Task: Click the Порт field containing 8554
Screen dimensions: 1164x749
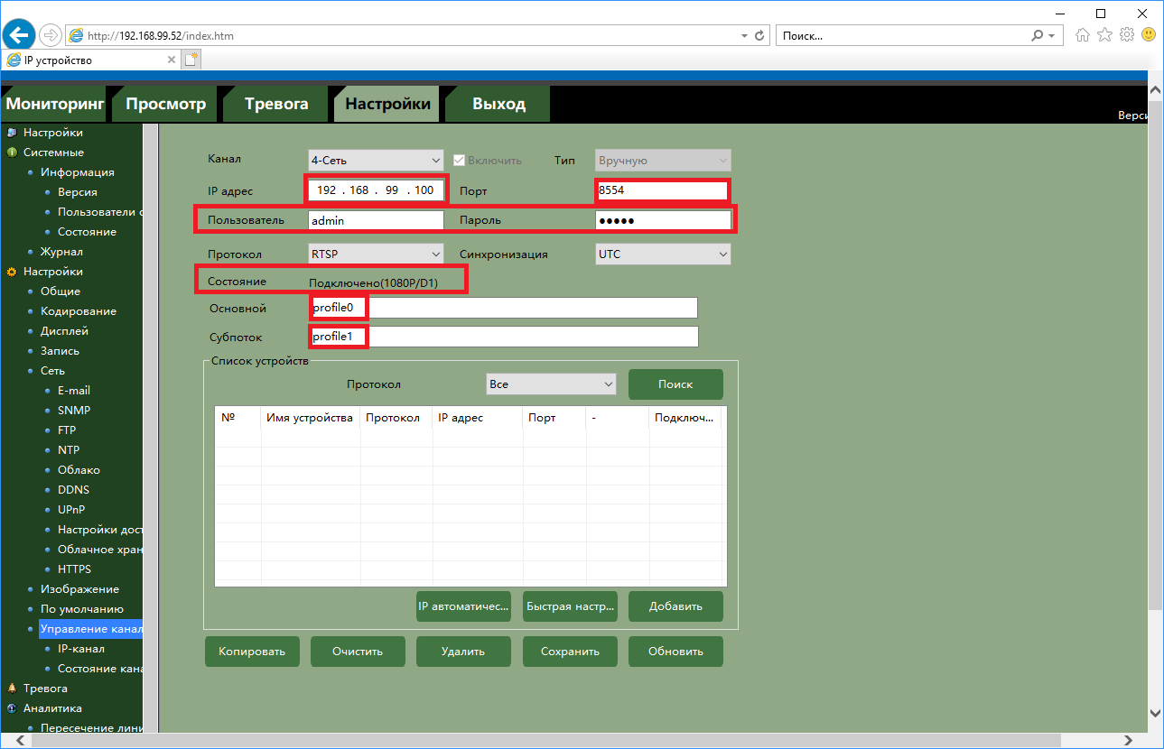Action: [x=661, y=190]
